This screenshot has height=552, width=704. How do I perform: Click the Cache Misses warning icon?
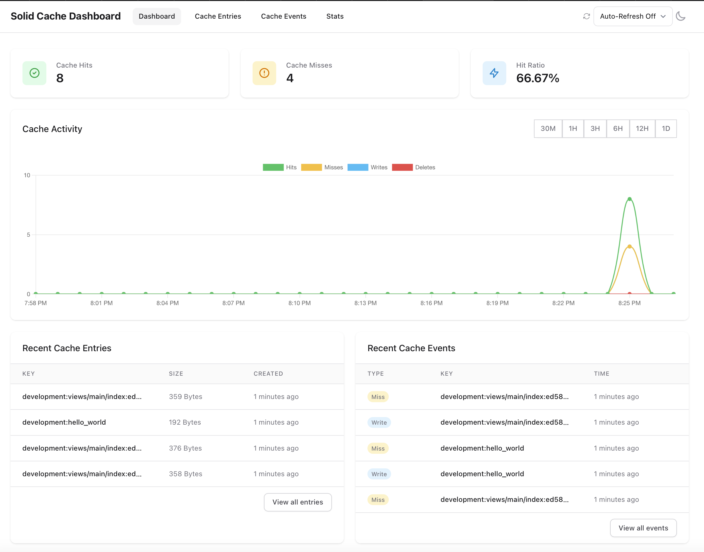264,73
